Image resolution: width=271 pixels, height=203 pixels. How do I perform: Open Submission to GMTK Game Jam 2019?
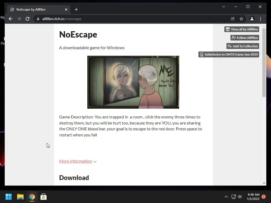tap(229, 54)
